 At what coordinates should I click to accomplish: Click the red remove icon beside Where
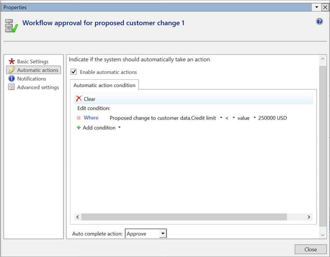coord(79,118)
